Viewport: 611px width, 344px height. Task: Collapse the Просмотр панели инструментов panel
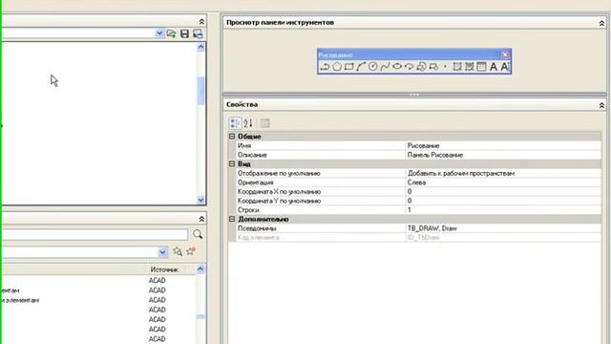pyautogui.click(x=601, y=23)
